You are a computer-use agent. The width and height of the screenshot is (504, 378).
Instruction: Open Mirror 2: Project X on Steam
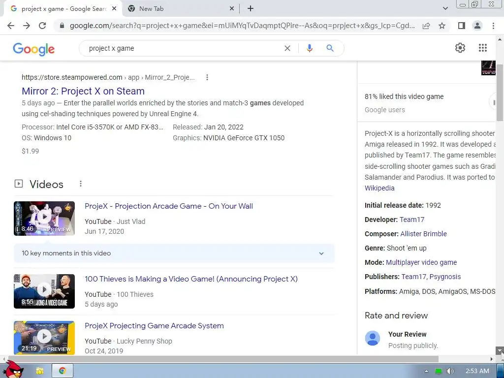(x=83, y=91)
